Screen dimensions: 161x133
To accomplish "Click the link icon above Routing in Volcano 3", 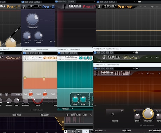I will click(x=122, y=111).
